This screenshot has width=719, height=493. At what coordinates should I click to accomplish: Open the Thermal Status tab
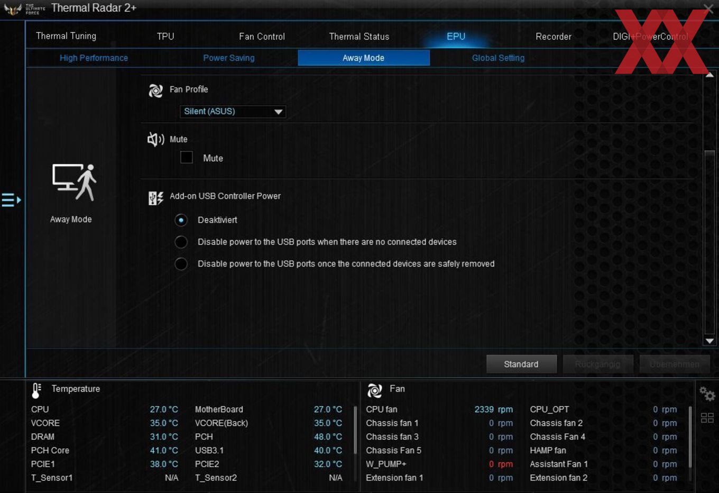tap(359, 36)
